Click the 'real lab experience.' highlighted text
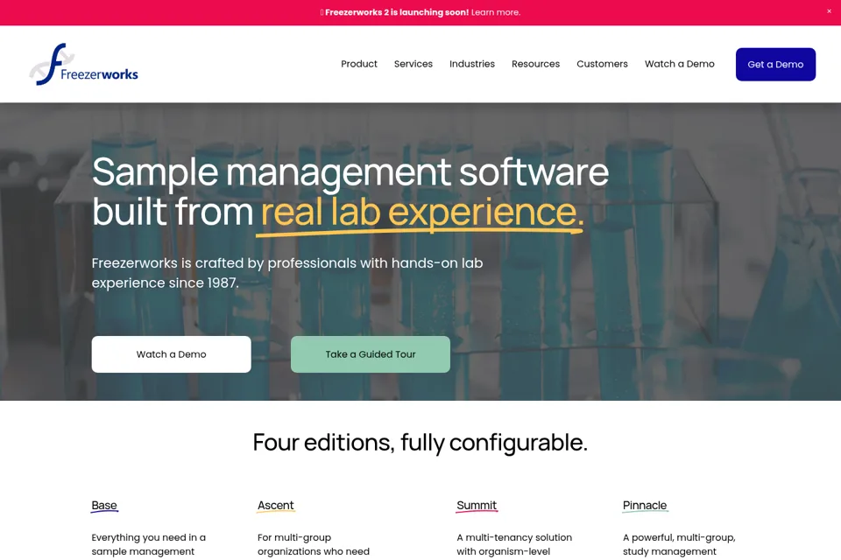 (x=422, y=213)
